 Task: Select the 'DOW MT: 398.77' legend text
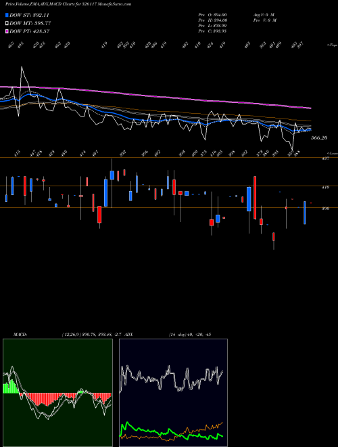click(30, 24)
